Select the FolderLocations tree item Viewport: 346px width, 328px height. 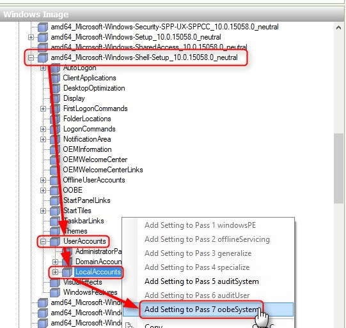[87, 119]
